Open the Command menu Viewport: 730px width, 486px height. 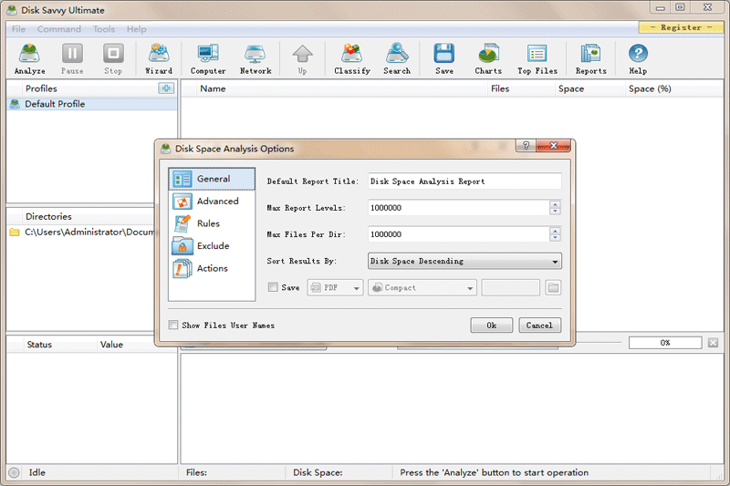click(x=58, y=29)
